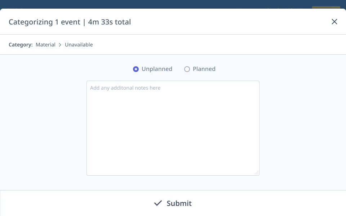Click the resize handle of the notes textarea
This screenshot has width=346, height=216.
(x=257, y=172)
